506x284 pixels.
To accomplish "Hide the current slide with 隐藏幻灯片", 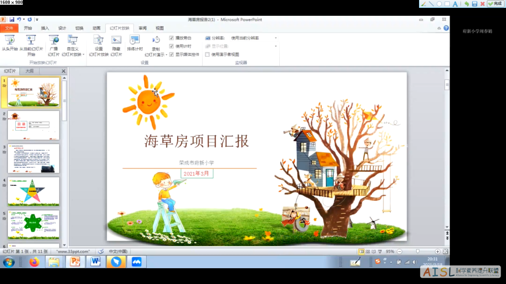I will pos(115,44).
